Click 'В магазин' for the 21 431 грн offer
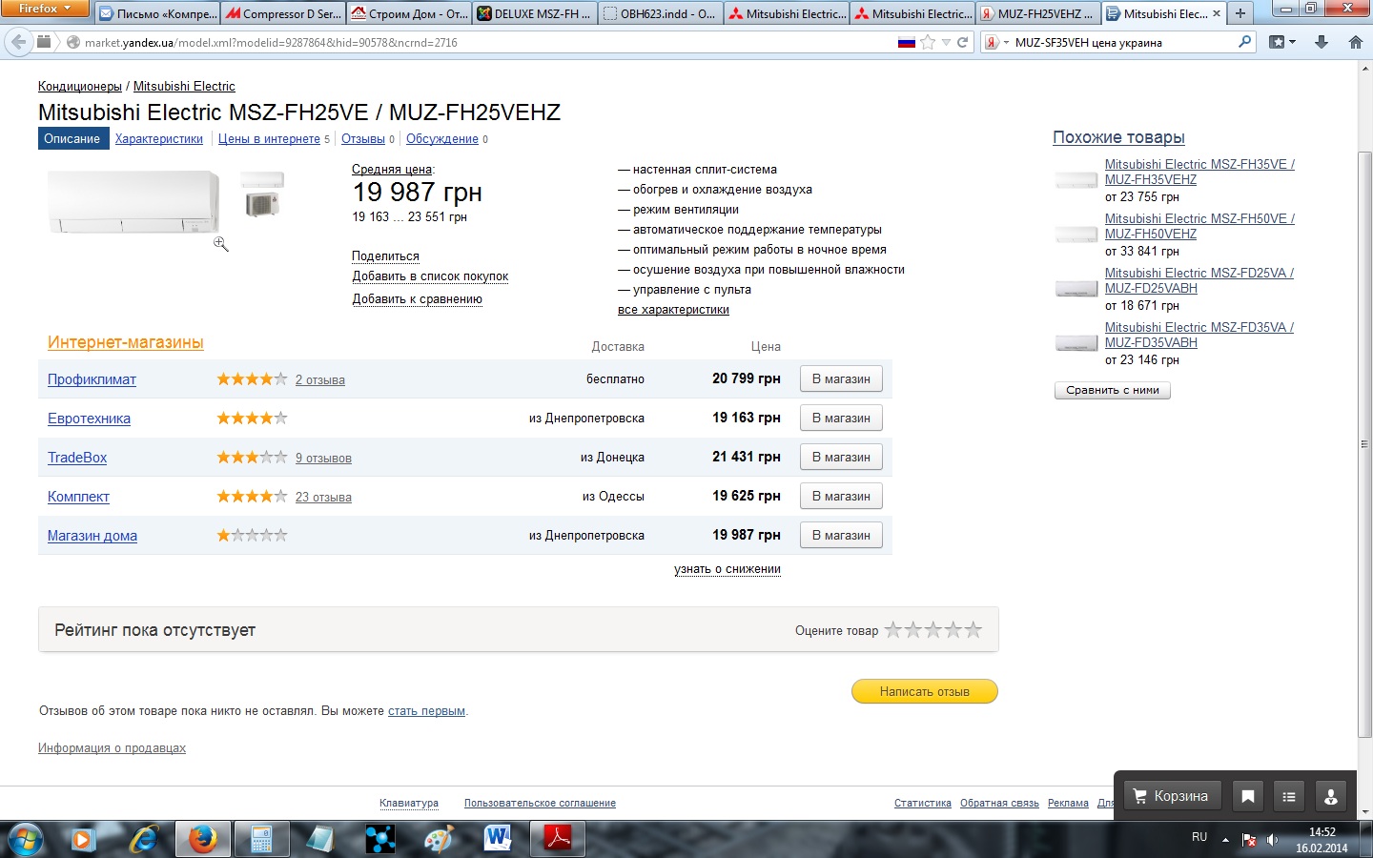This screenshot has width=1373, height=858. [841, 458]
